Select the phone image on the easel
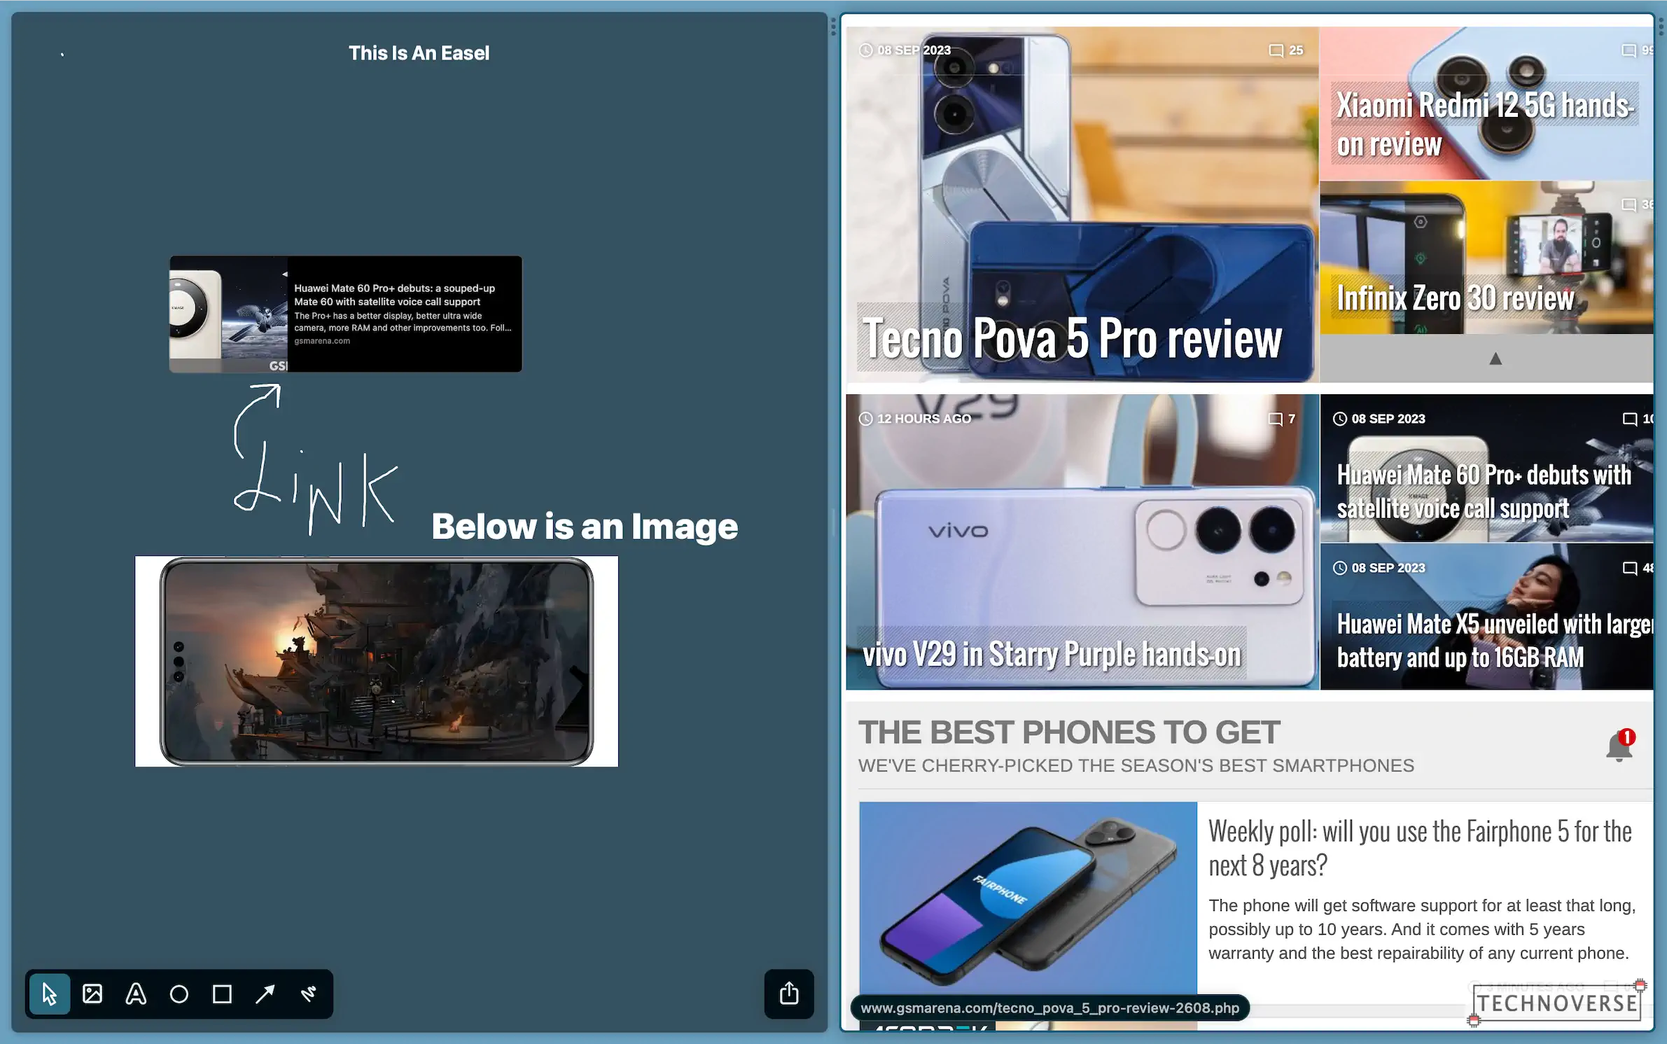Image resolution: width=1667 pixels, height=1044 pixels. click(x=377, y=661)
